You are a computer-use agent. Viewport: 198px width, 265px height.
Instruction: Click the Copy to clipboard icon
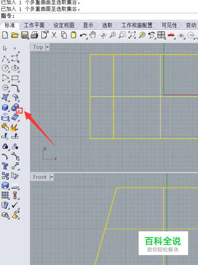(64, 35)
